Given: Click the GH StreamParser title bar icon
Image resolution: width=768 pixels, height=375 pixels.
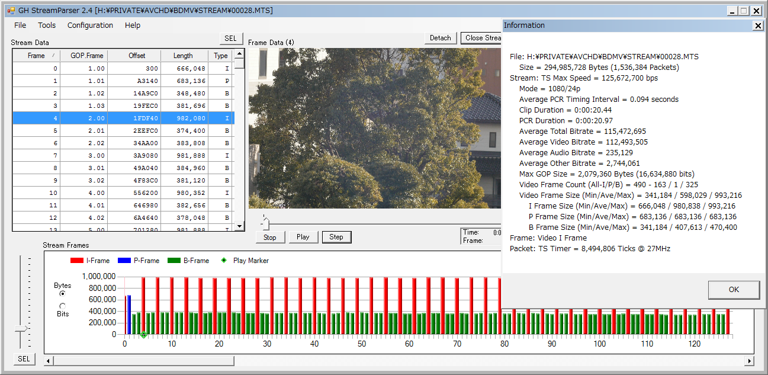Looking at the screenshot, I should pos(11,11).
